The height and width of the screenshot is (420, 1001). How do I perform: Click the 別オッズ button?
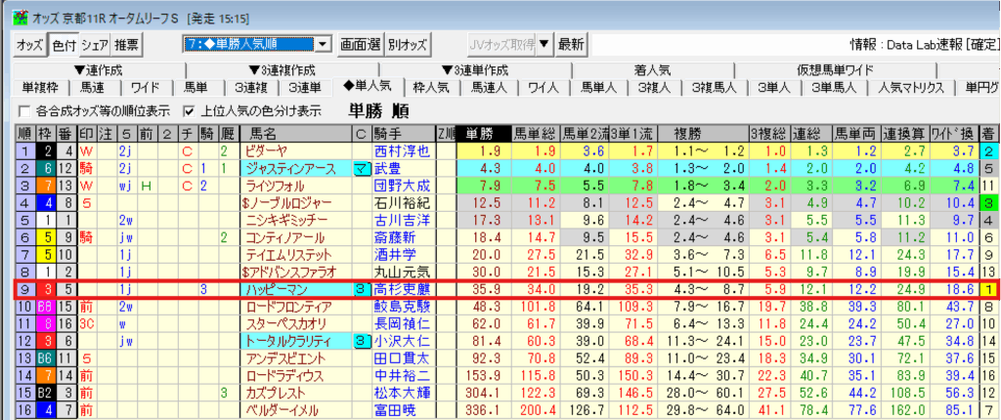pyautogui.click(x=407, y=44)
